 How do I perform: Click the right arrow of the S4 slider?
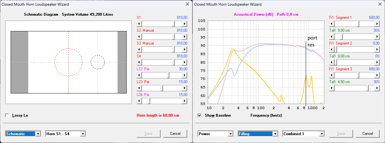pyautogui.click(x=185, y=62)
